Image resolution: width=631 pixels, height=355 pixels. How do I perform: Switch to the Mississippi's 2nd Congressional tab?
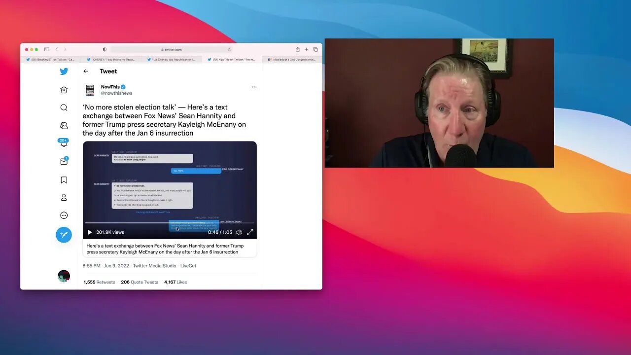[x=291, y=60]
